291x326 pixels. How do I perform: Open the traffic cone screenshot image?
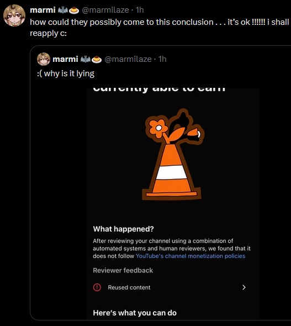pos(173,203)
